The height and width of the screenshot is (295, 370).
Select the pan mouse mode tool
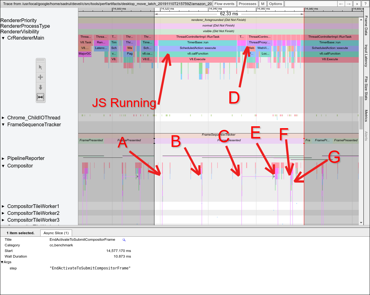pyautogui.click(x=41, y=77)
